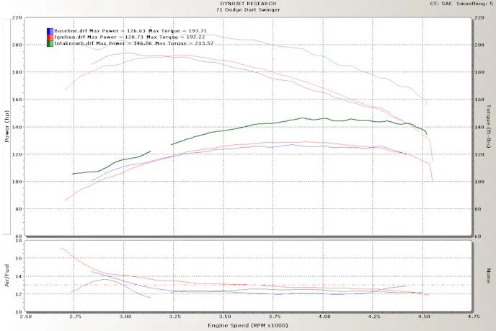Click the blue Baseline.drf legend swatch

tap(49, 31)
